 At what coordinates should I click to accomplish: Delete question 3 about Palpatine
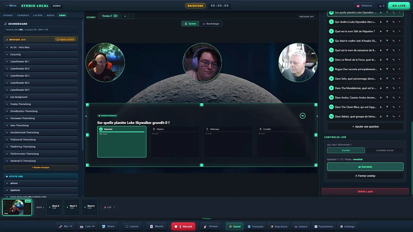(x=400, y=31)
